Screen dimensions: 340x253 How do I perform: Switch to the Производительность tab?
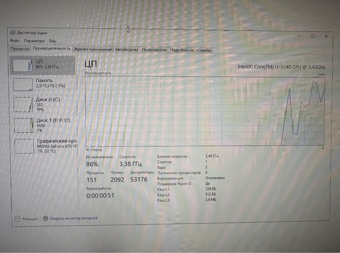(x=51, y=48)
